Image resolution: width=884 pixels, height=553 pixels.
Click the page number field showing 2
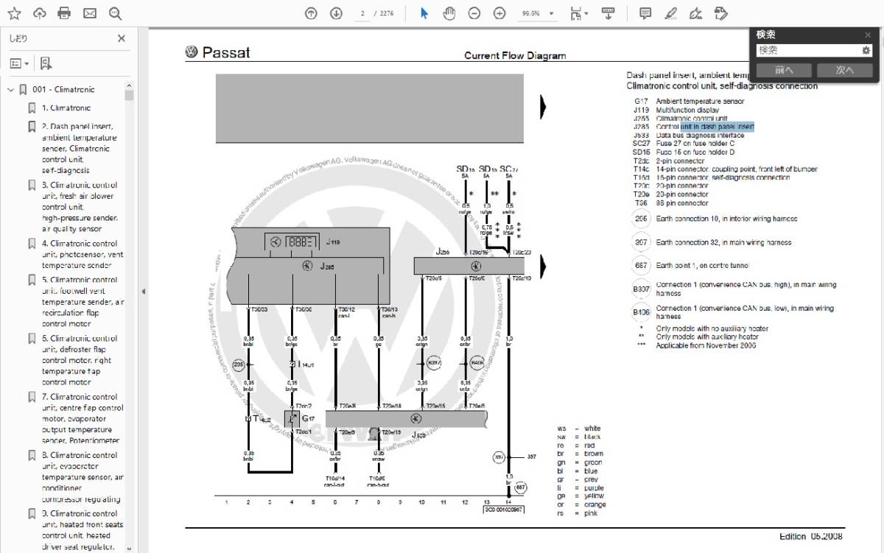point(362,13)
